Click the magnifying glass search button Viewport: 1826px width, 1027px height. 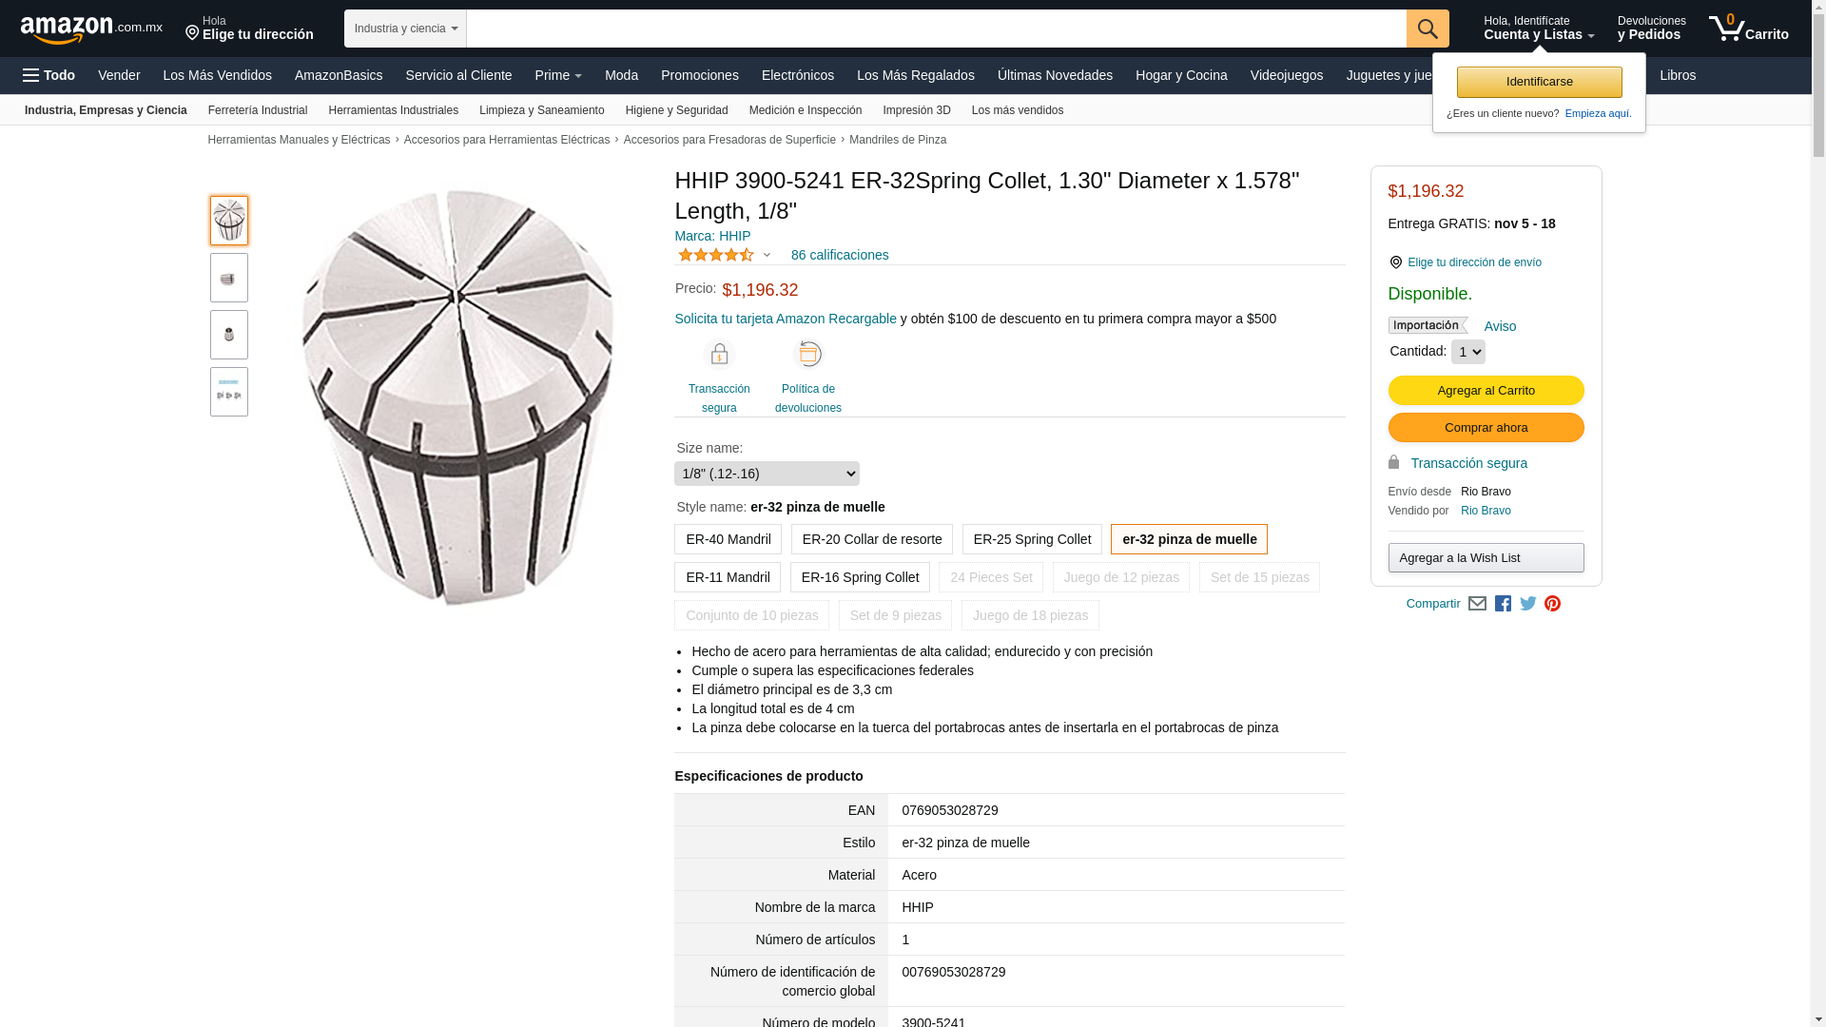point(1427,29)
